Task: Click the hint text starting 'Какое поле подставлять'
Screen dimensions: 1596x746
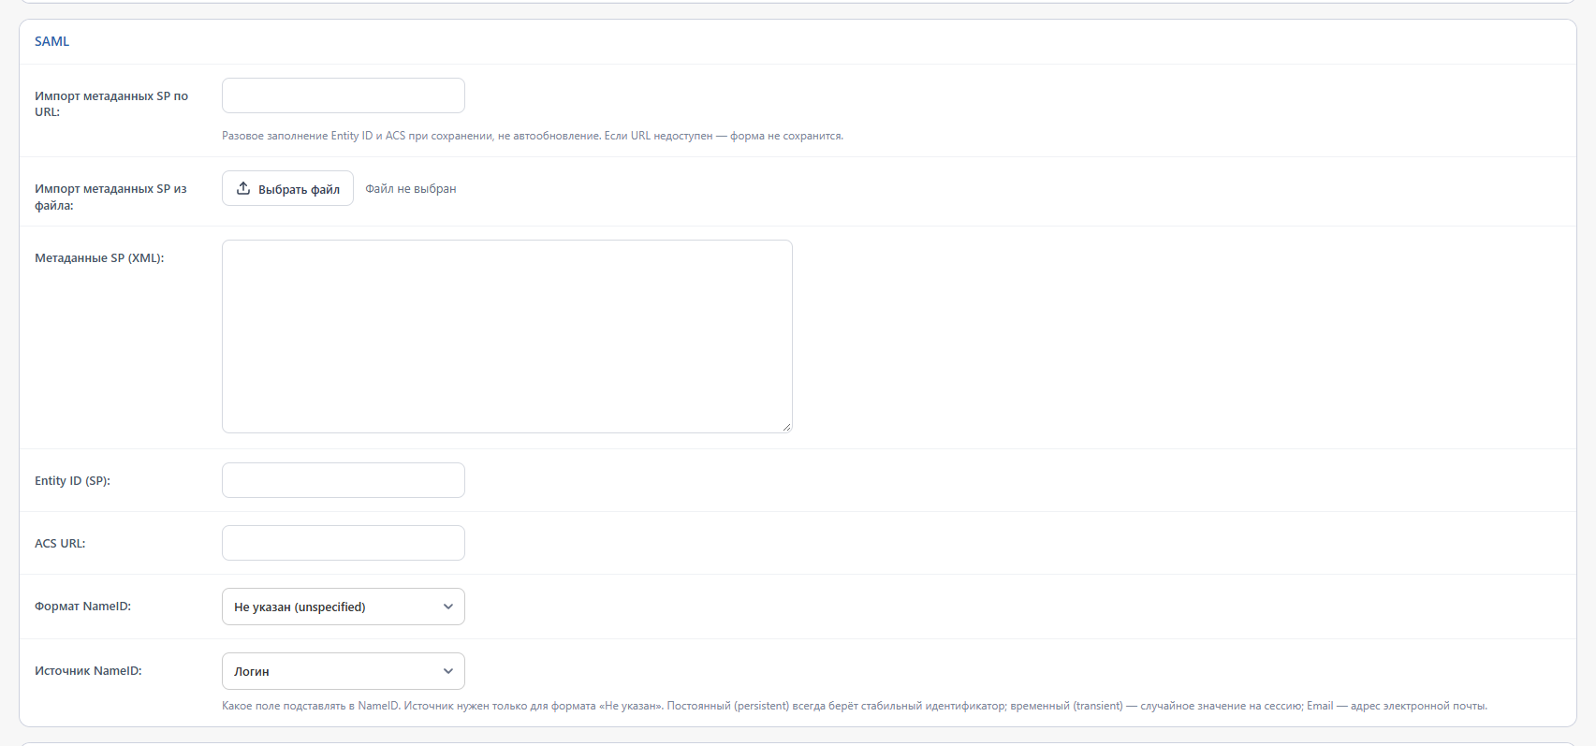Action: (x=855, y=706)
